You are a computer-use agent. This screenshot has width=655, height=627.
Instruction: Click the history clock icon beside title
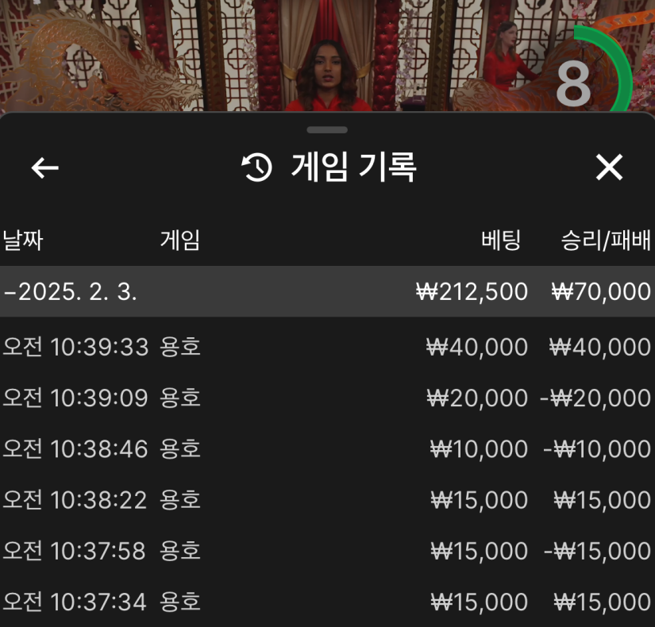257,167
